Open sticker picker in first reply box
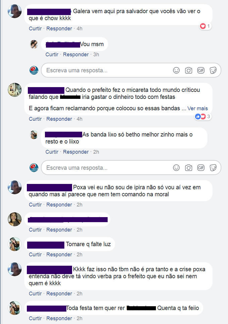 pos(213,70)
